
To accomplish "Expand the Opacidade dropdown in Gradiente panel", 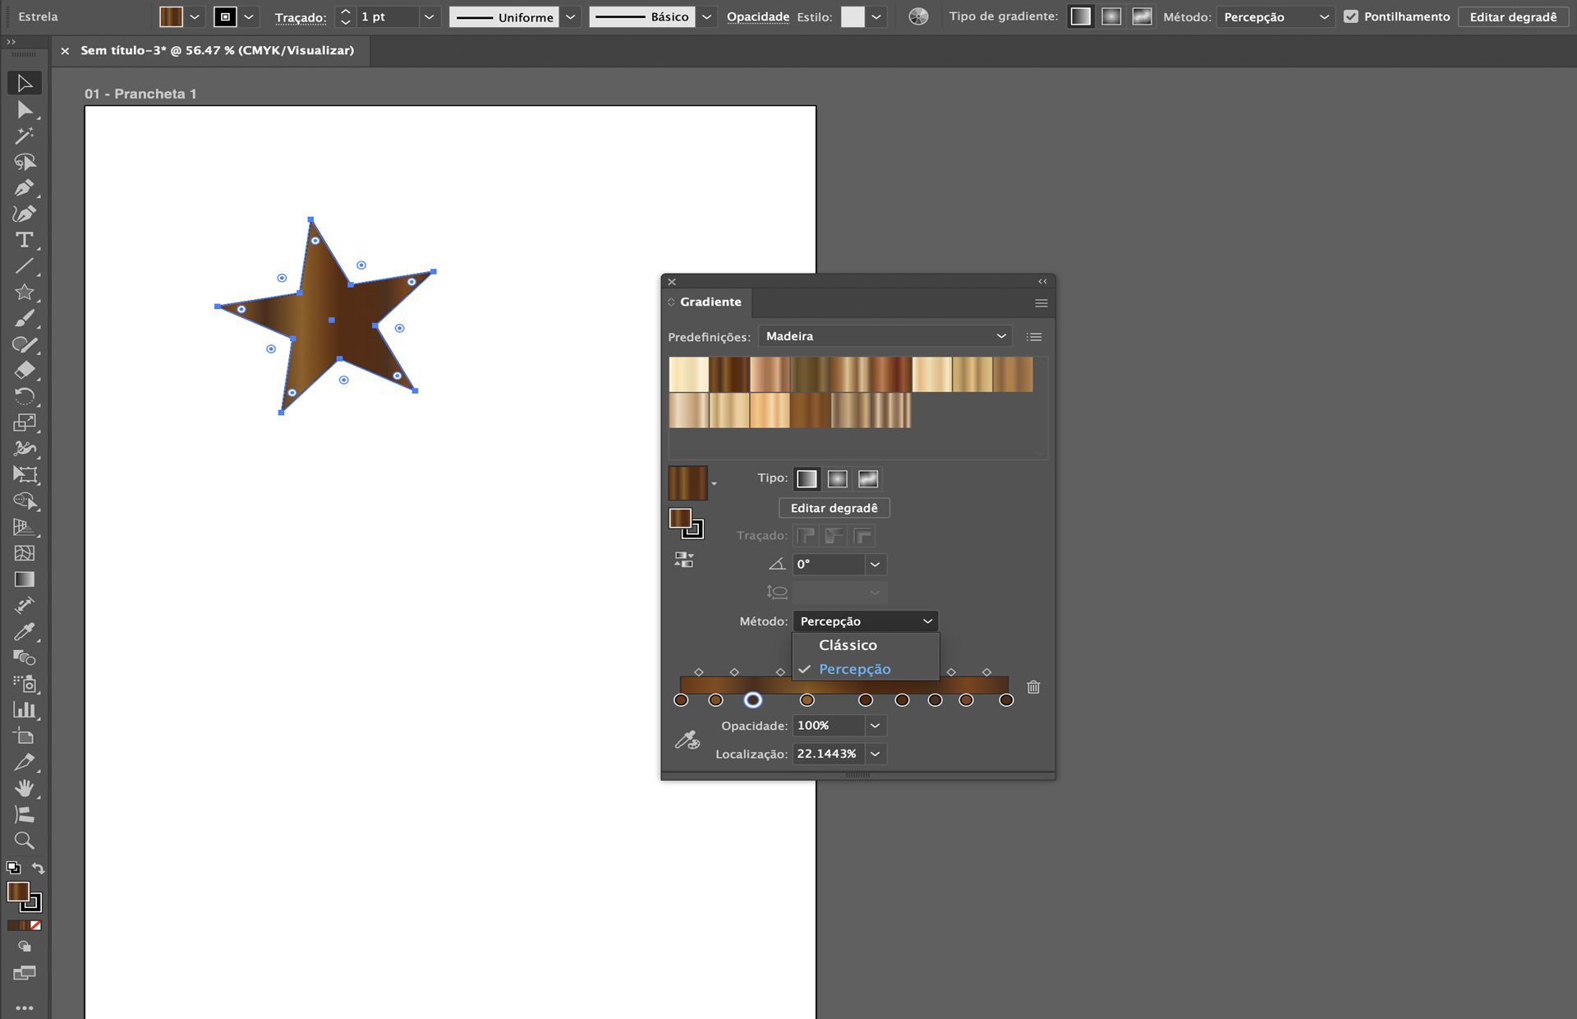I will 876,726.
